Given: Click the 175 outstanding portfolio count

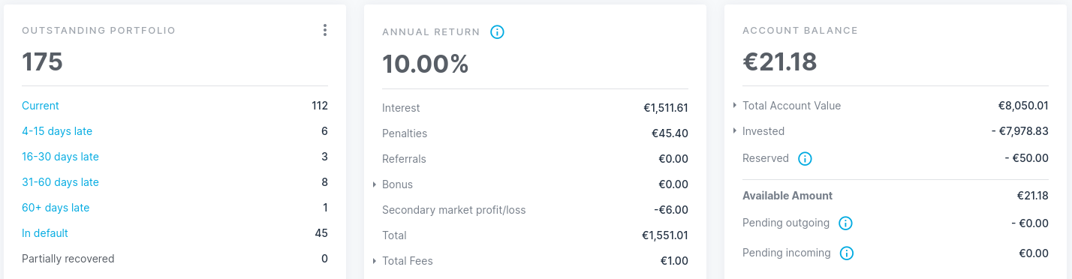Looking at the screenshot, I should [x=42, y=61].
